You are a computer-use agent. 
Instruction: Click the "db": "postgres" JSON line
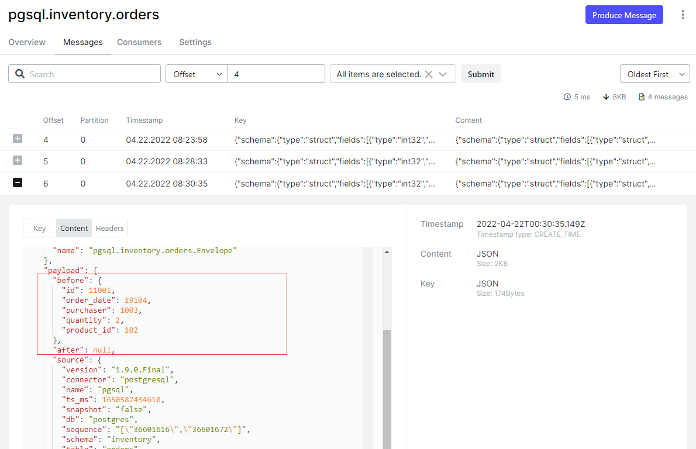pyautogui.click(x=99, y=419)
